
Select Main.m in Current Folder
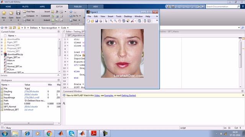pos(11,61)
